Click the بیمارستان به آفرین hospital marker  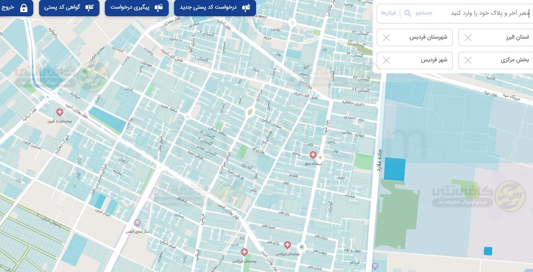(59, 112)
